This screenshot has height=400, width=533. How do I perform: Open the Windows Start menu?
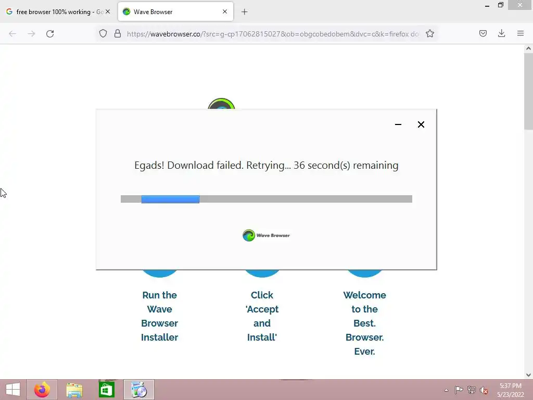click(13, 390)
